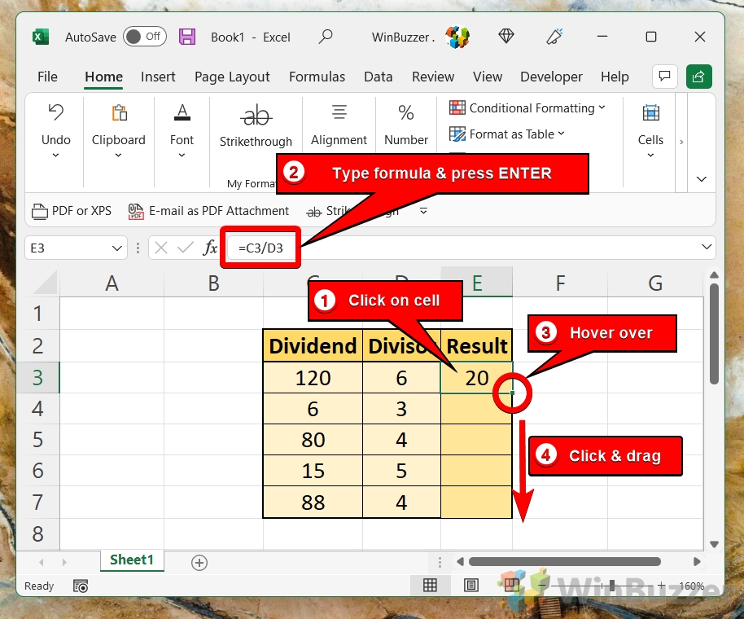Open the Alignment group
This screenshot has width=744, height=619.
[x=339, y=125]
